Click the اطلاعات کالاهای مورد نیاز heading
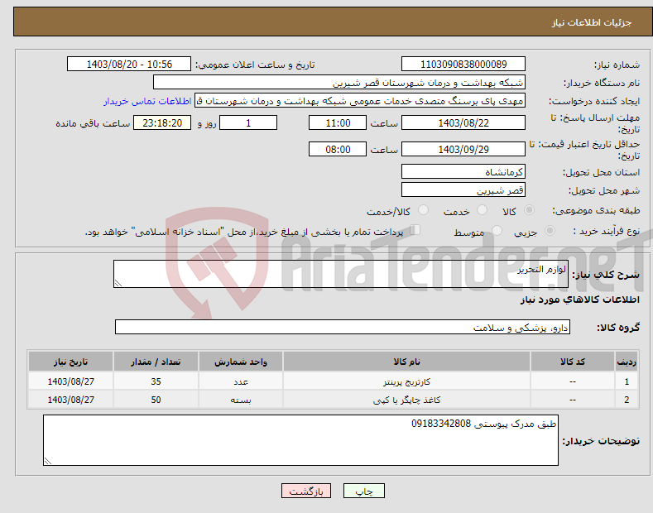 (579, 300)
